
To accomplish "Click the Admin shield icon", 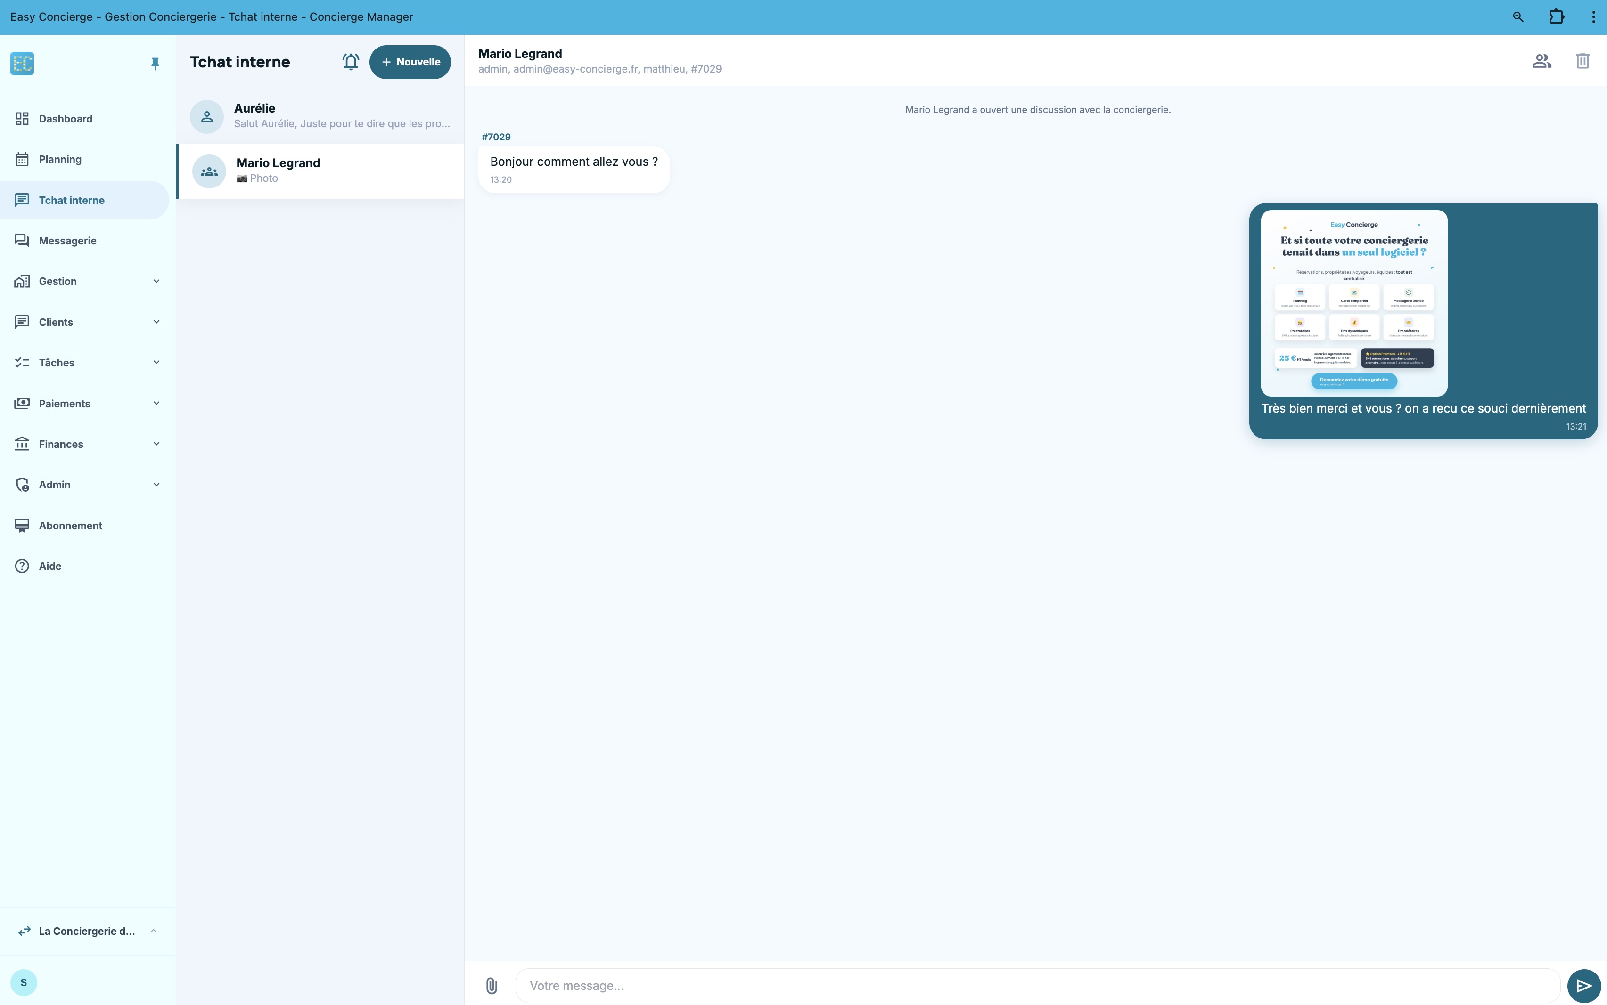I will 22,485.
